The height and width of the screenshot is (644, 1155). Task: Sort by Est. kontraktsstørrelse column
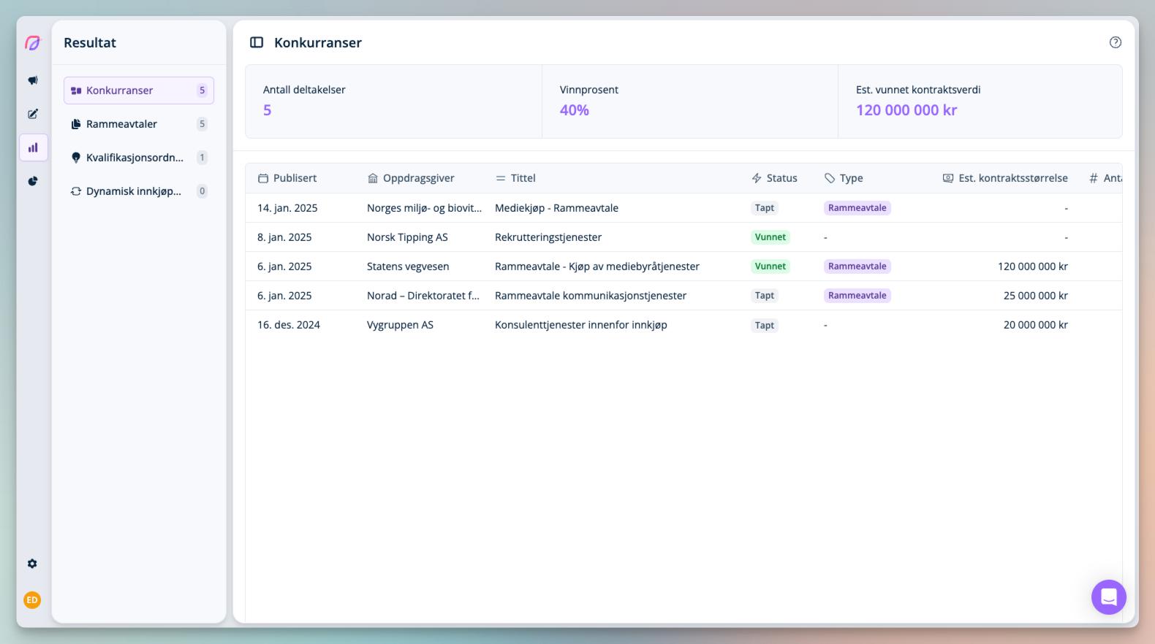click(x=1012, y=178)
